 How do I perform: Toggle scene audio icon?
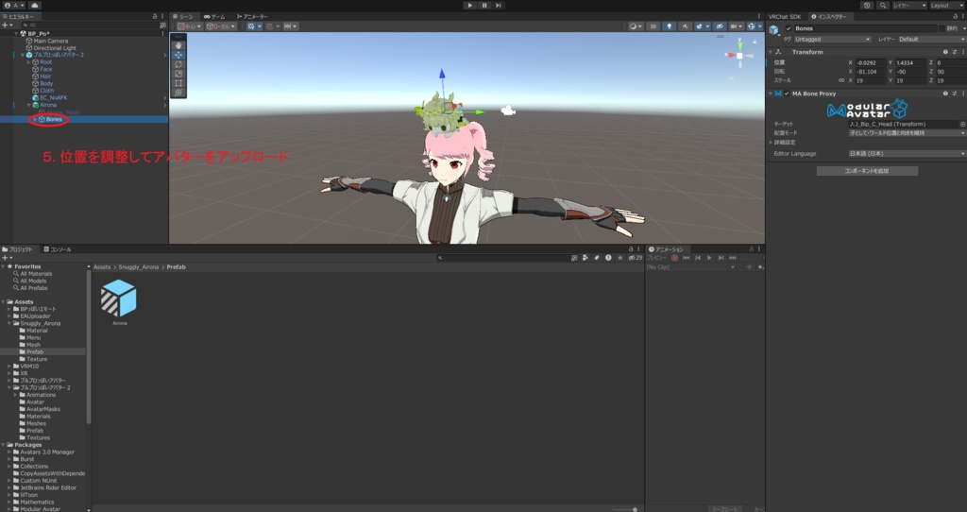tap(686, 26)
